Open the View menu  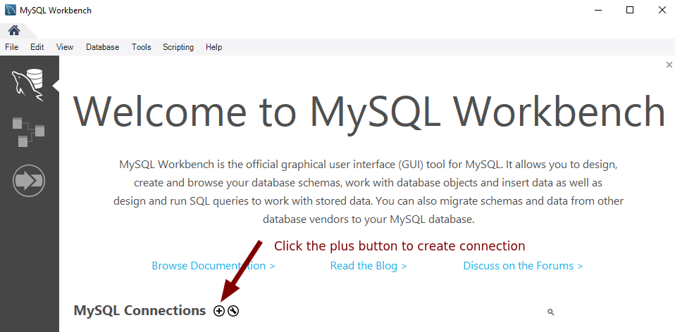point(65,47)
